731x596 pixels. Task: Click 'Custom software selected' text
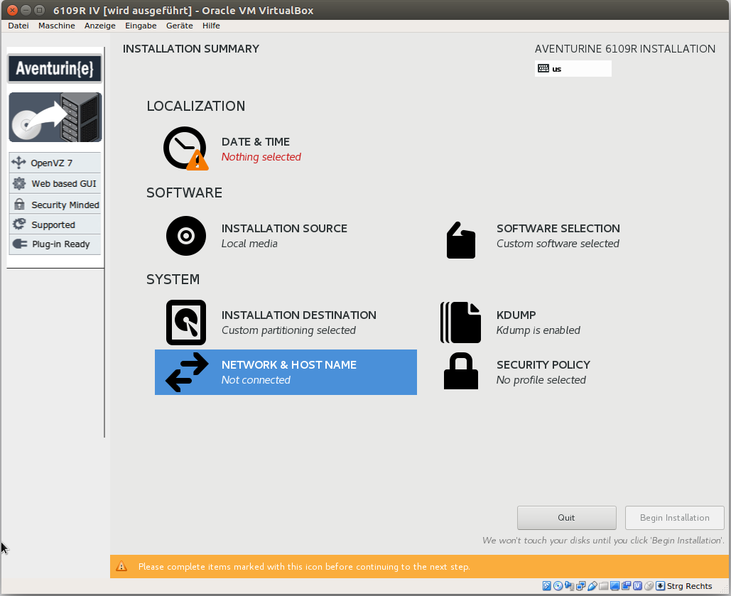coord(558,244)
